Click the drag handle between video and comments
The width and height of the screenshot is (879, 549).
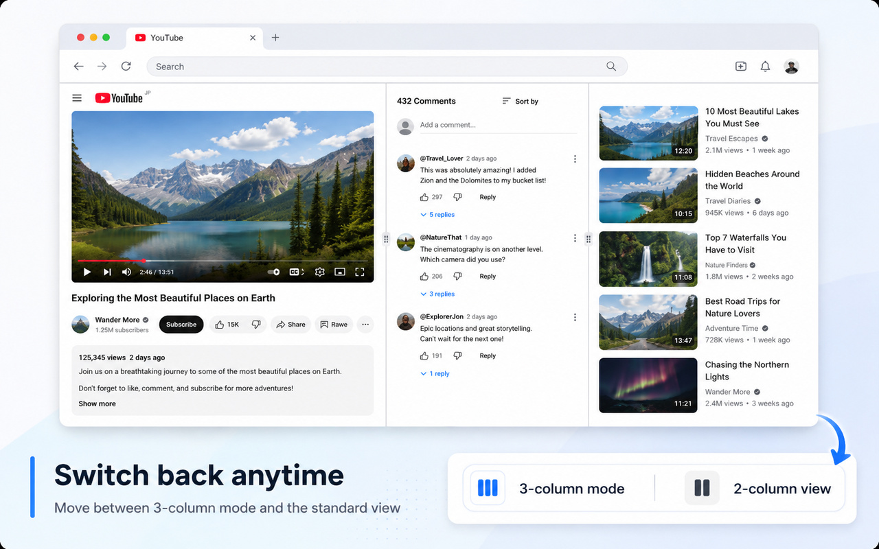(x=386, y=239)
